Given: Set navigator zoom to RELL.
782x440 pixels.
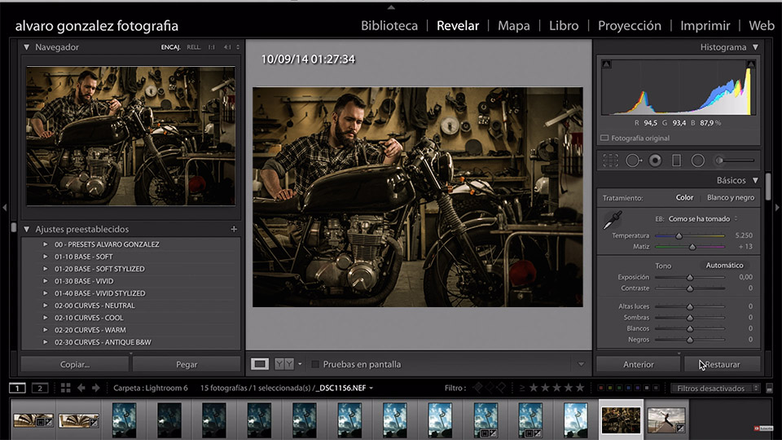Looking at the screenshot, I should (194, 47).
